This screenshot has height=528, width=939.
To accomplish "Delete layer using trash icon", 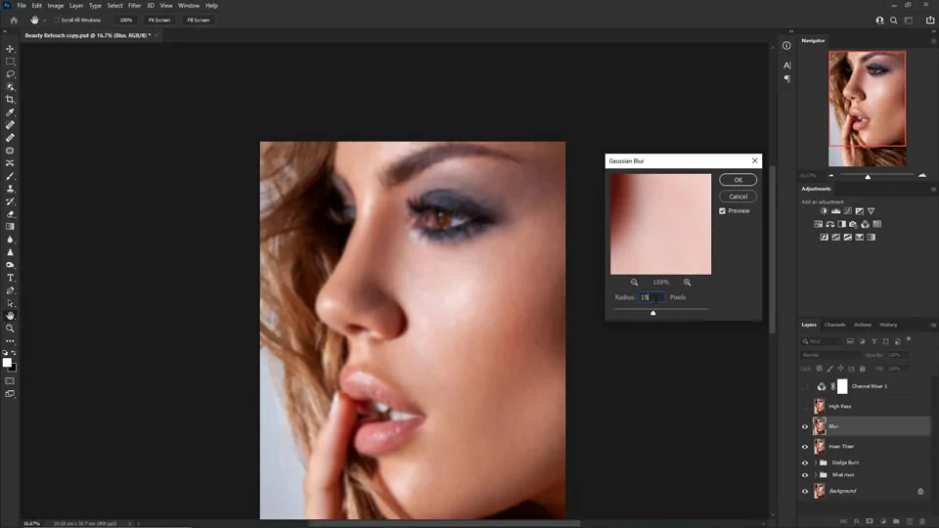I will click(921, 521).
